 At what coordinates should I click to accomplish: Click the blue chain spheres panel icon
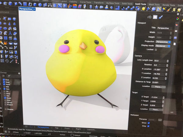pos(161,17)
